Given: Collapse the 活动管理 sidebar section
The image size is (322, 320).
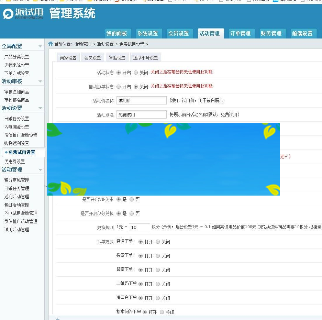Looking at the screenshot, I should 41,170.
